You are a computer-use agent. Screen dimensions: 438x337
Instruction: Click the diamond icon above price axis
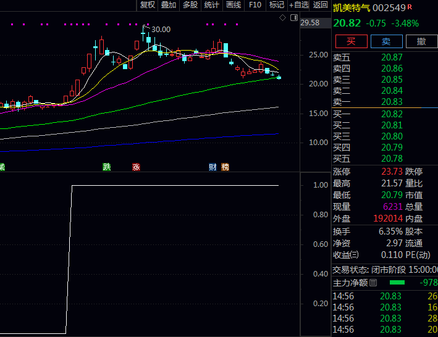283,18
